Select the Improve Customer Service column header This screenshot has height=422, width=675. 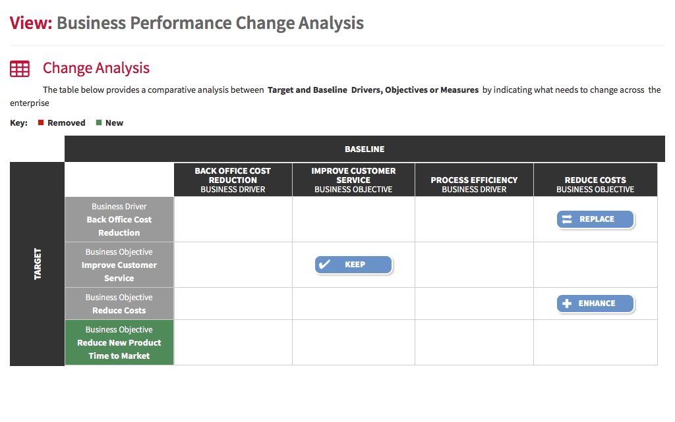click(353, 180)
